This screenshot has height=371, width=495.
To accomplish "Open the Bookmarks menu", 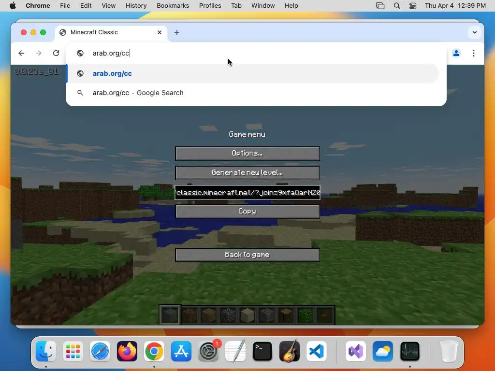I will (173, 5).
